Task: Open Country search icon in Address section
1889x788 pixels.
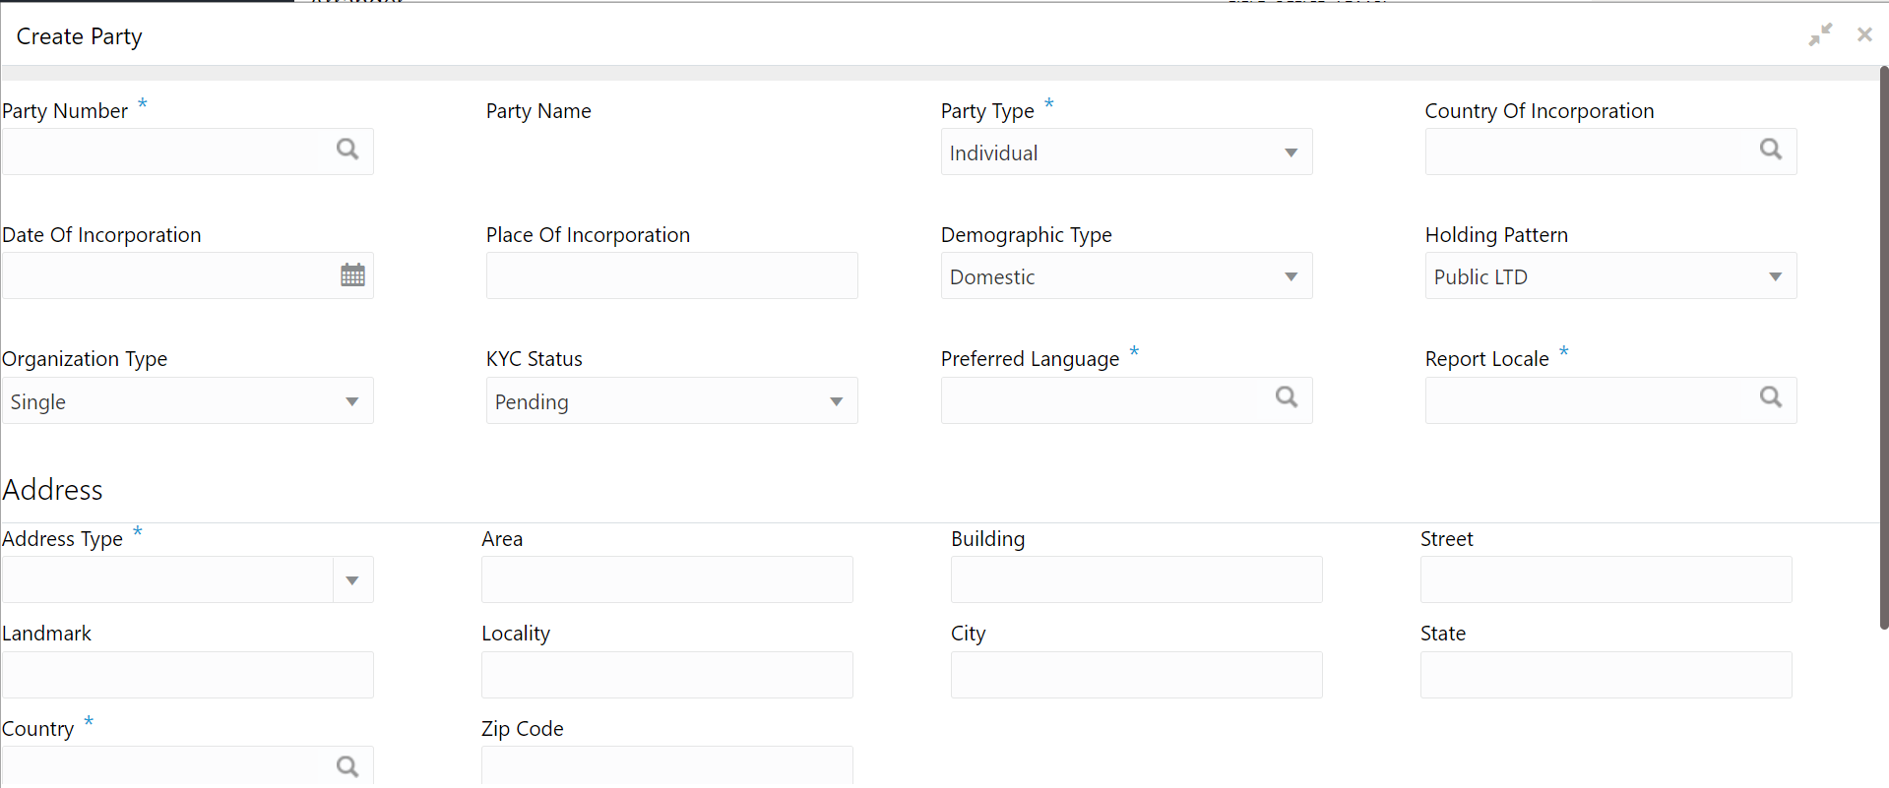Action: pyautogui.click(x=347, y=767)
